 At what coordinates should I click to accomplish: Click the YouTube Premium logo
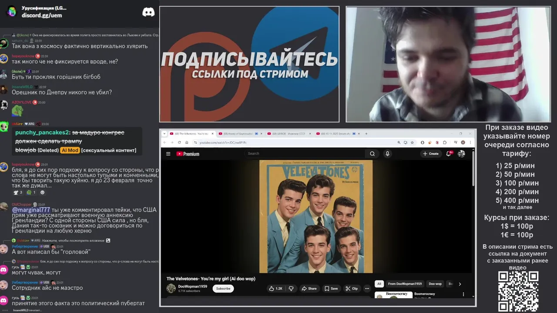[188, 154]
